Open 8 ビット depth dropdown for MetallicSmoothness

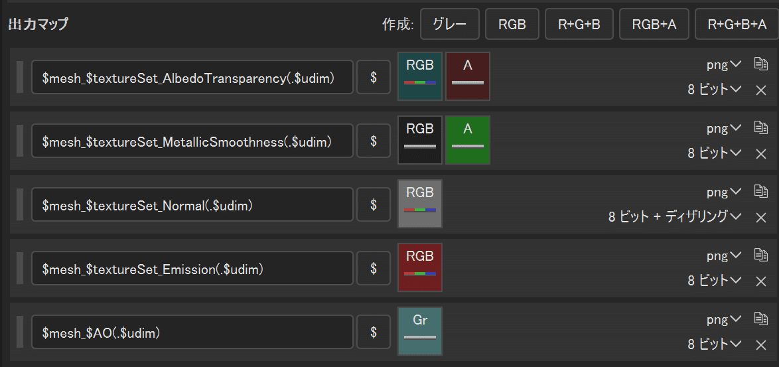click(x=715, y=153)
